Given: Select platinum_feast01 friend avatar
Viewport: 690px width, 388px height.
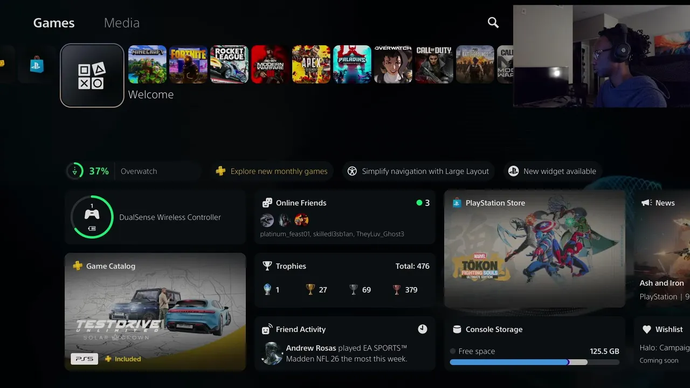Looking at the screenshot, I should pos(267,220).
